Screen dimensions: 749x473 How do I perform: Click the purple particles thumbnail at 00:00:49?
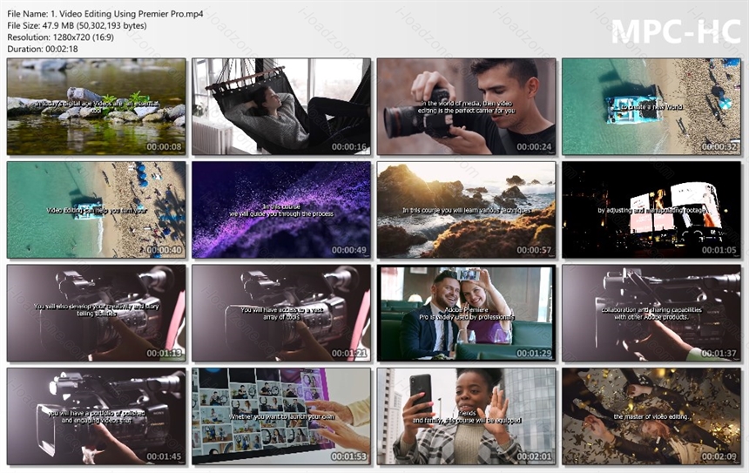(x=281, y=210)
